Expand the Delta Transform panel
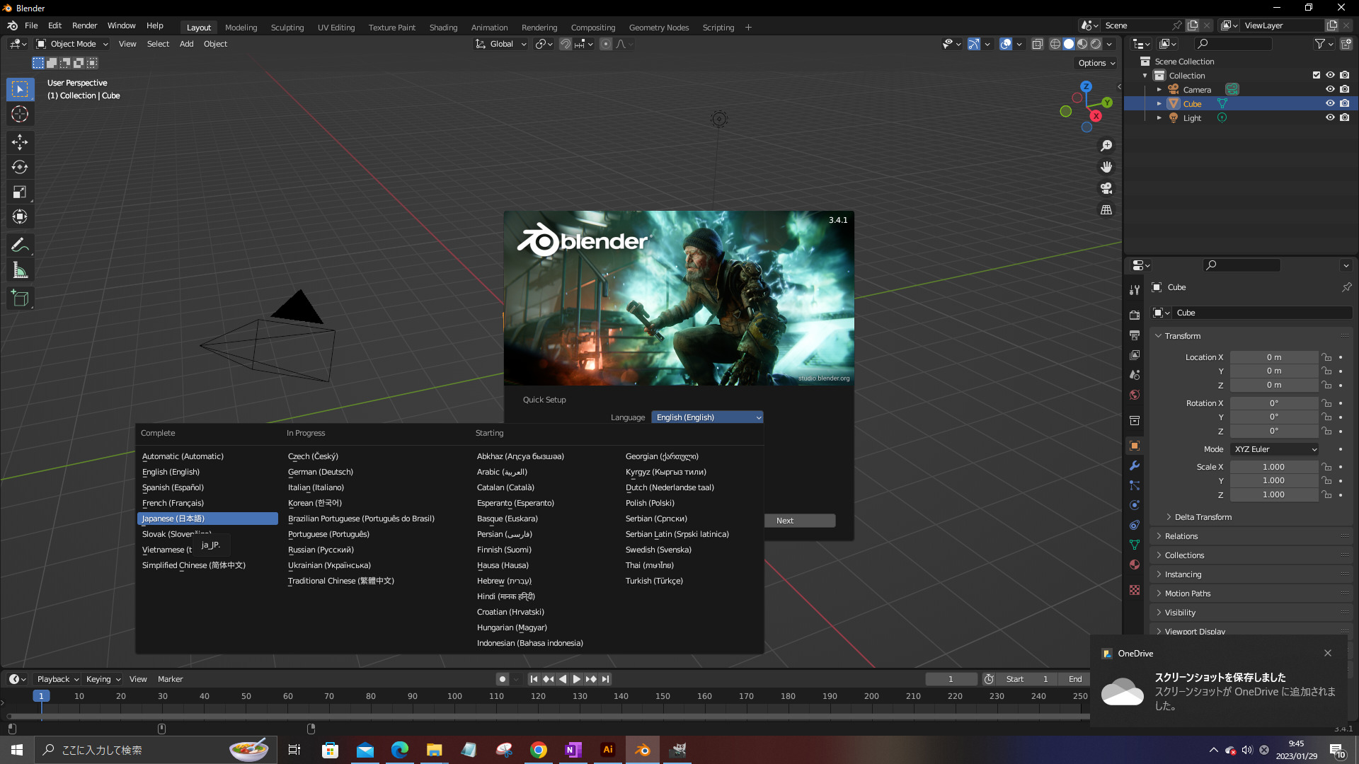The width and height of the screenshot is (1359, 764). 1203,517
